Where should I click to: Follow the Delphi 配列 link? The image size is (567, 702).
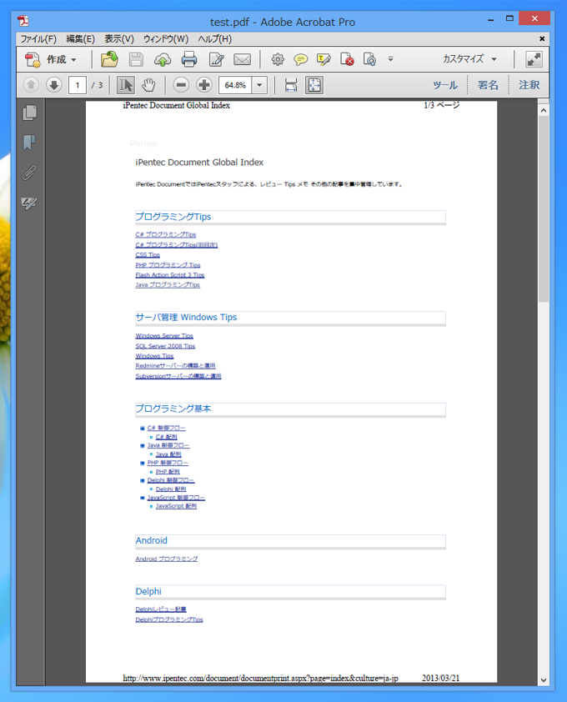[x=171, y=489]
